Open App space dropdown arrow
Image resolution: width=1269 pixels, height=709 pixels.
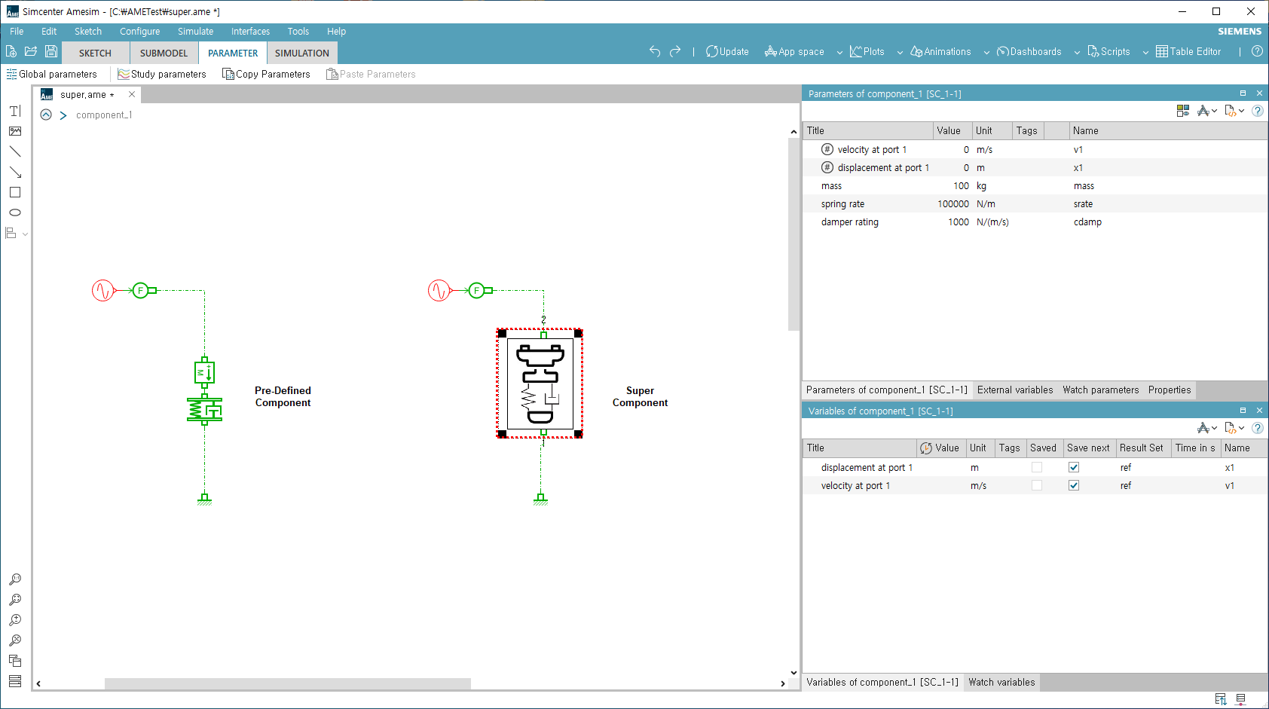[x=839, y=52]
